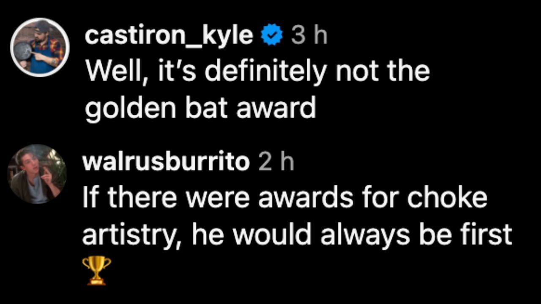Click the "2 h" comment timestamp
The width and height of the screenshot is (541, 304).
click(276, 162)
